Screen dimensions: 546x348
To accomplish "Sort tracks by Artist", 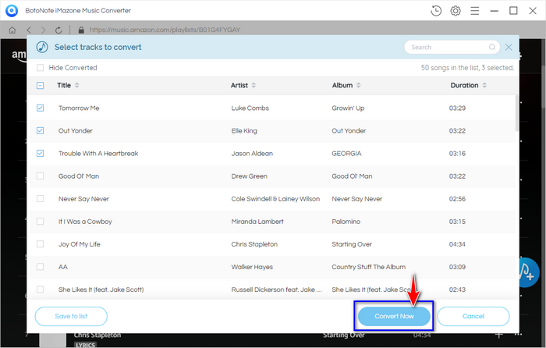I will 253,85.
